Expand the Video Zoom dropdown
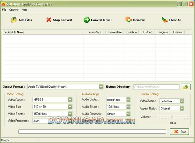This screenshot has height=143, width=195. 182,101
